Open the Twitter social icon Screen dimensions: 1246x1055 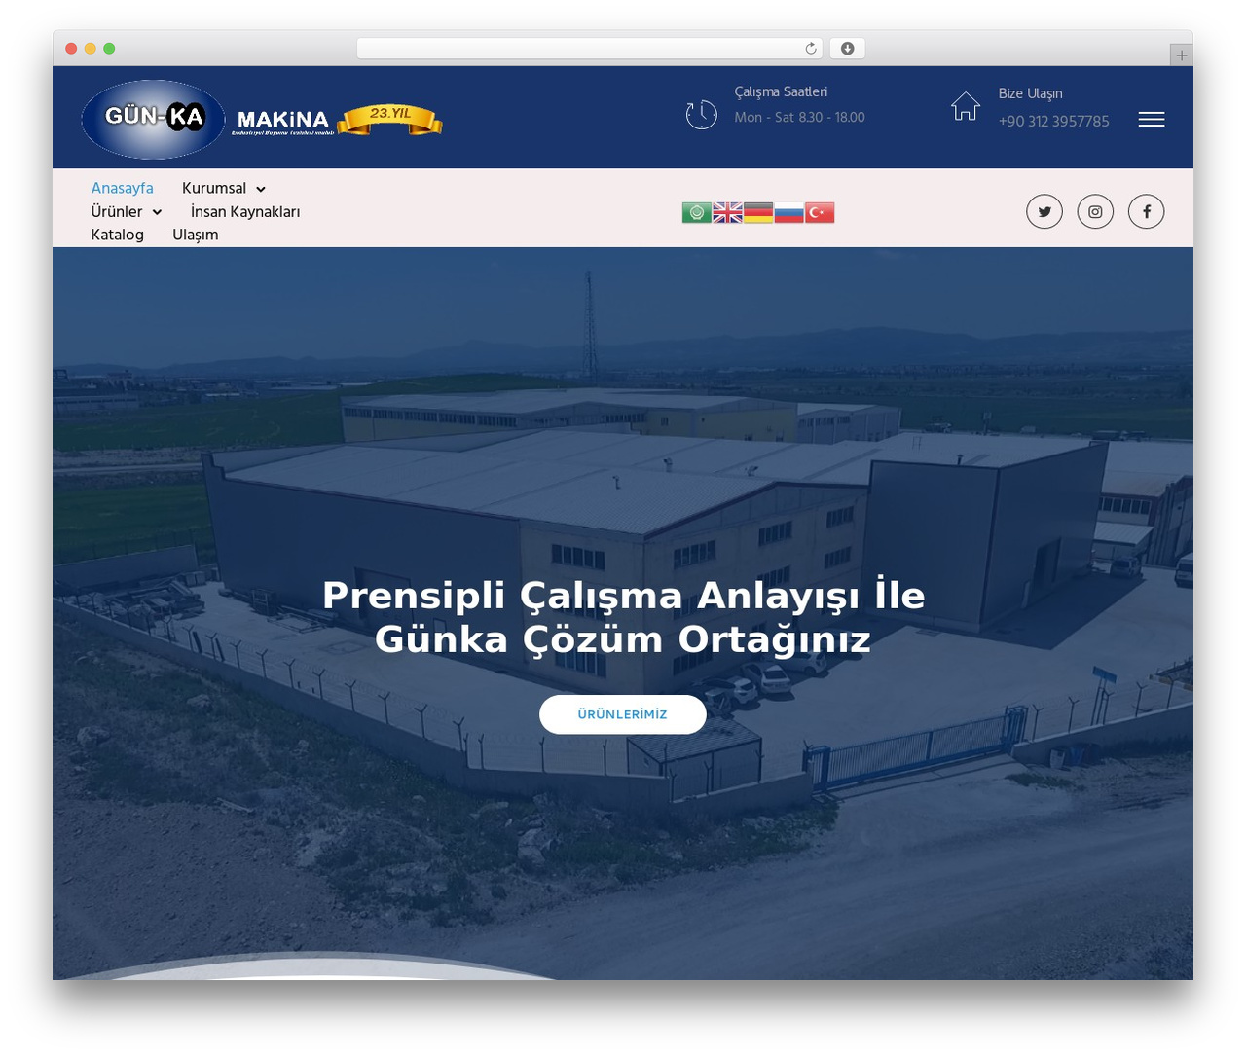click(x=1044, y=211)
